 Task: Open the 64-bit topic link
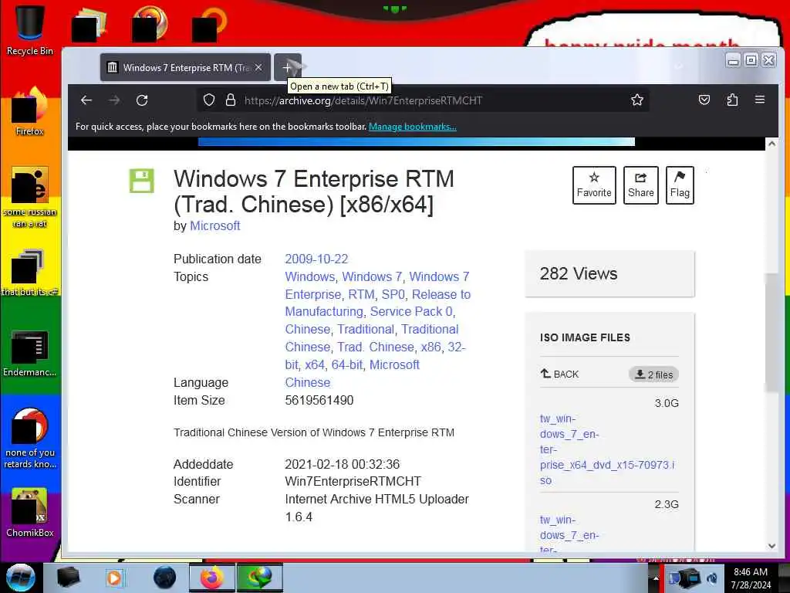tap(346, 364)
